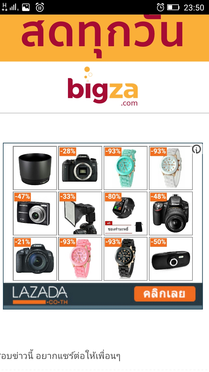
Task: Select the pink watch at -93%
Action: (x=80, y=259)
